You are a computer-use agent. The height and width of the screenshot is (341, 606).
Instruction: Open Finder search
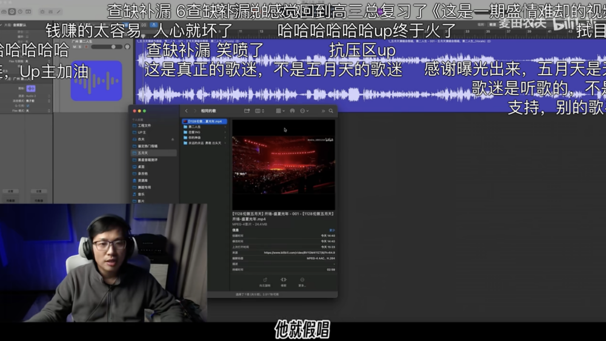tap(331, 111)
